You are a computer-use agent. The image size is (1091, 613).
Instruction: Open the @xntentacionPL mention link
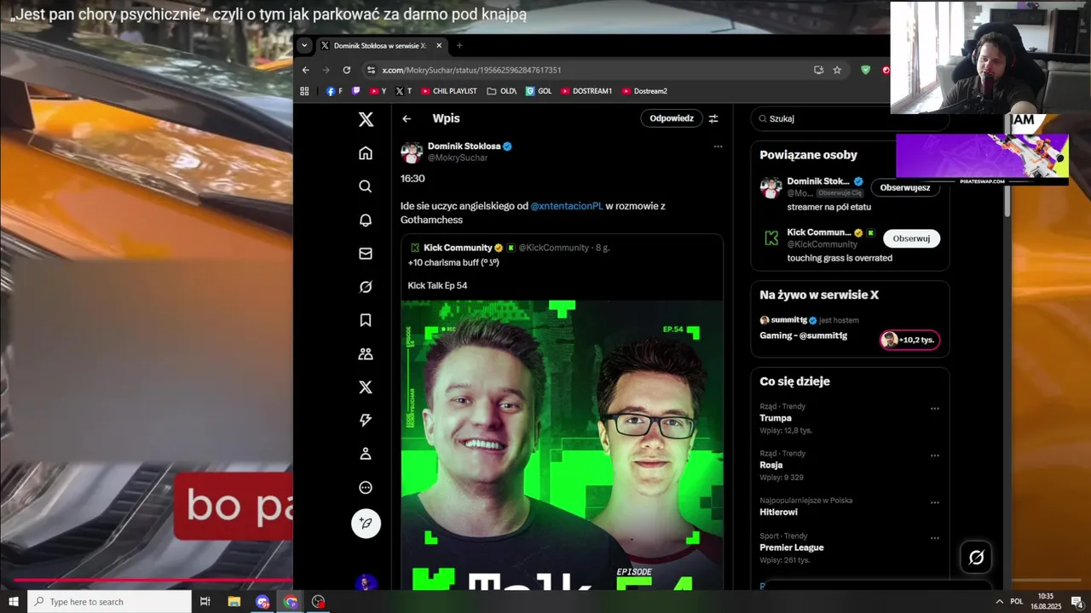[x=567, y=206]
